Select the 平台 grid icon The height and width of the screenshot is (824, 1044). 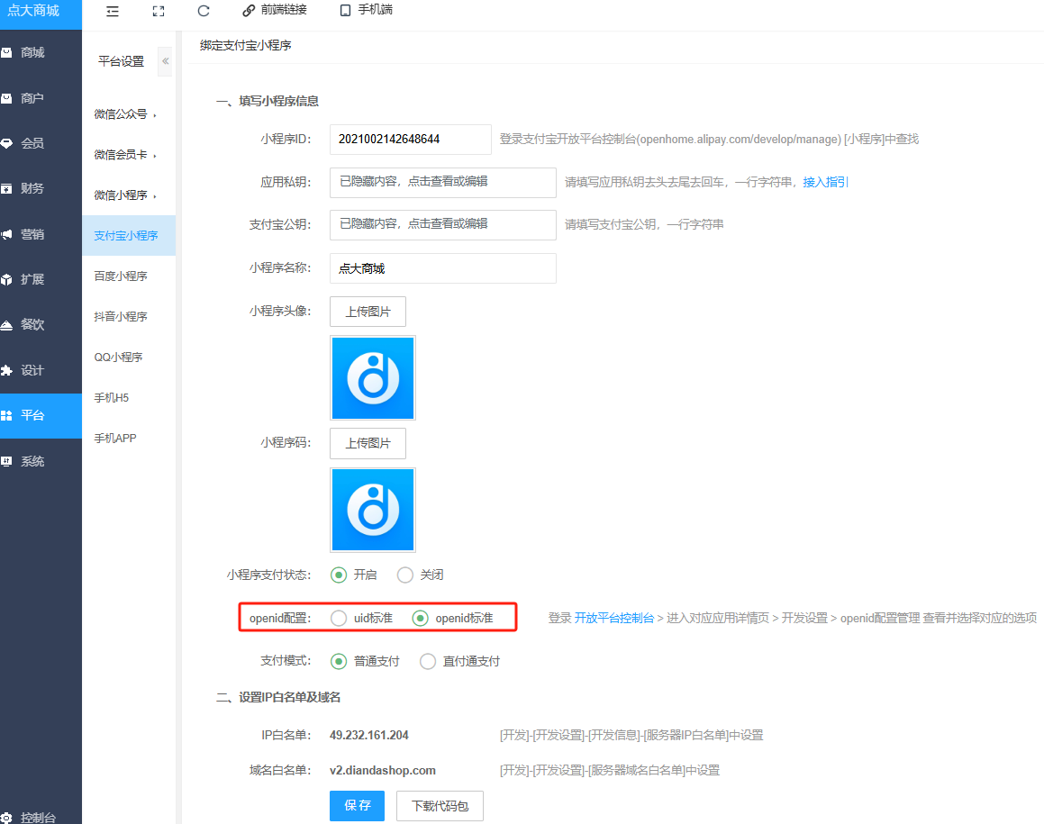6,415
